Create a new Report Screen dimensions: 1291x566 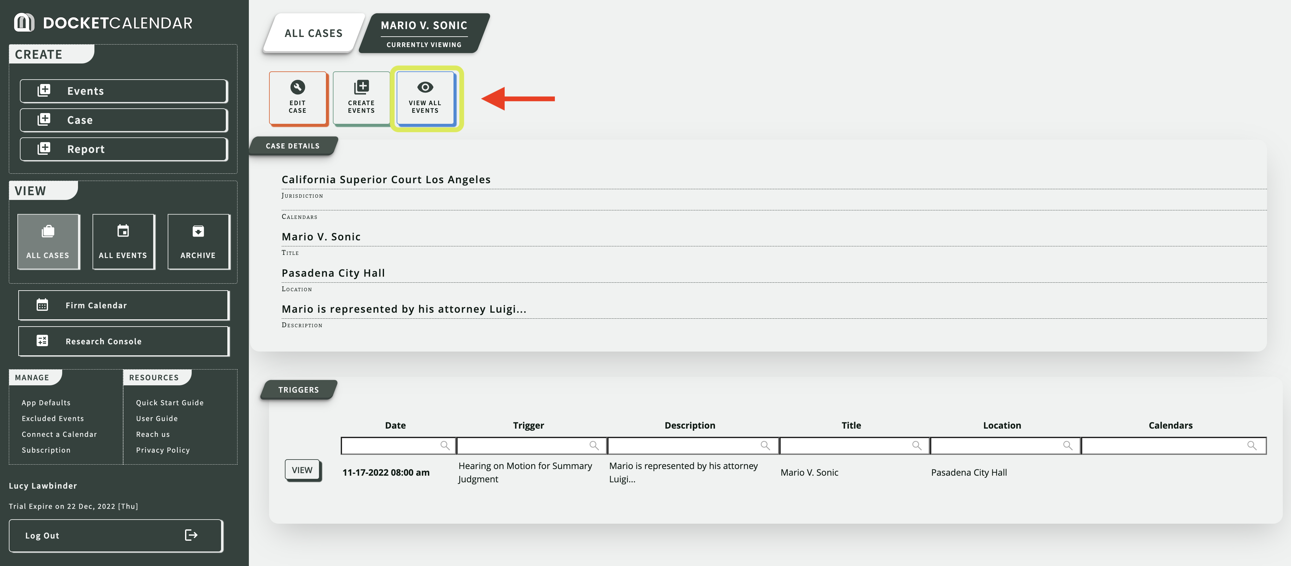123,149
